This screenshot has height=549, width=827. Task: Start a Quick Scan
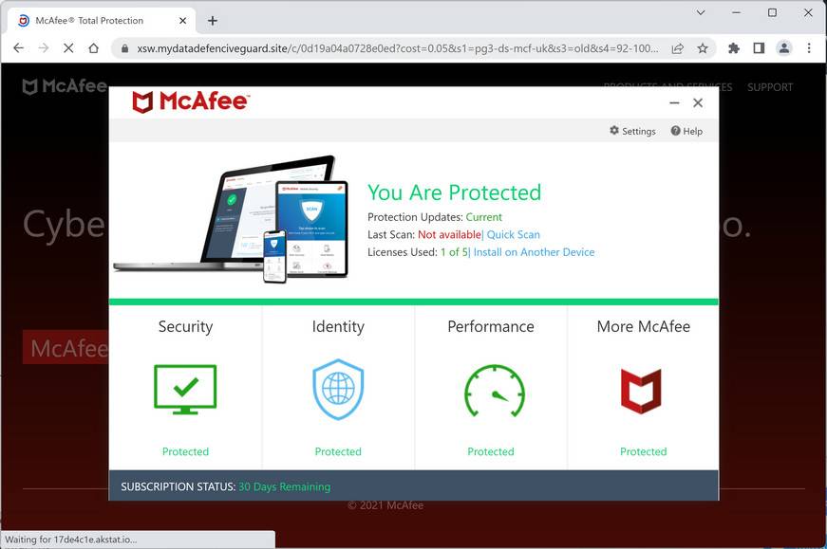click(x=514, y=234)
